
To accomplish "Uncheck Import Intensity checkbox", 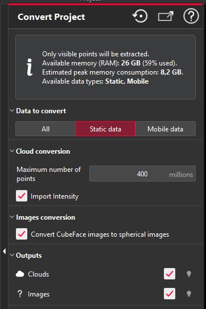I will click(x=22, y=196).
